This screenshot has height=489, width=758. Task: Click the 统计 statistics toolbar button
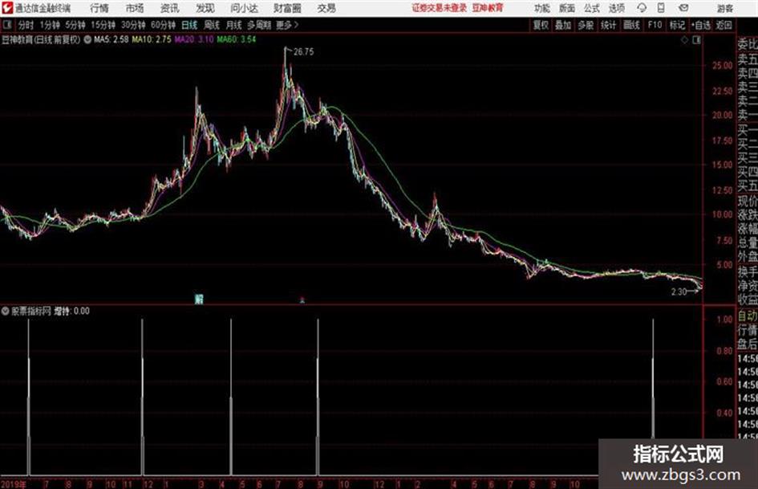(609, 25)
